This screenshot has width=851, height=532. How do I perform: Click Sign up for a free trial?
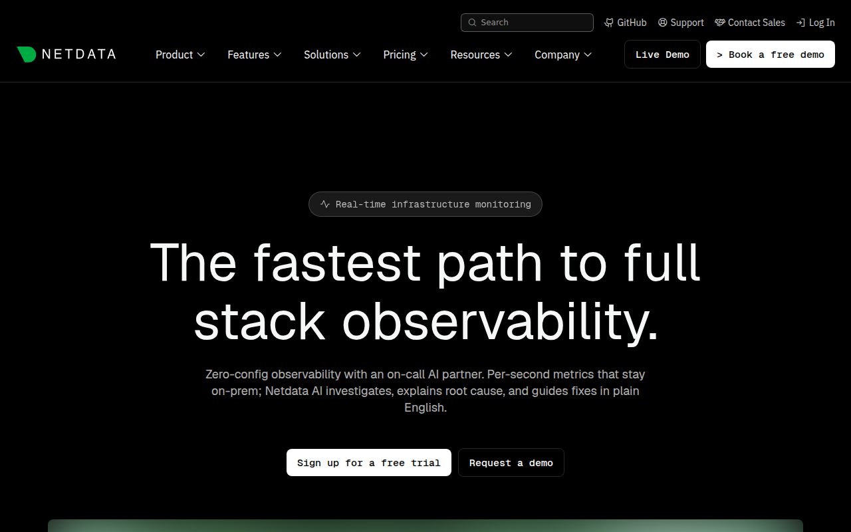click(369, 463)
